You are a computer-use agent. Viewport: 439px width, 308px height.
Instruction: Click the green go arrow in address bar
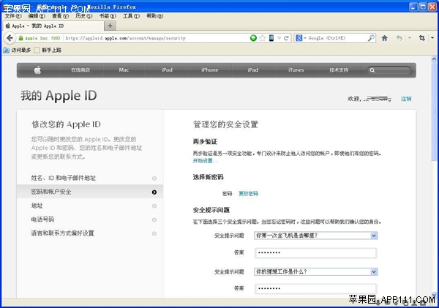(253, 37)
